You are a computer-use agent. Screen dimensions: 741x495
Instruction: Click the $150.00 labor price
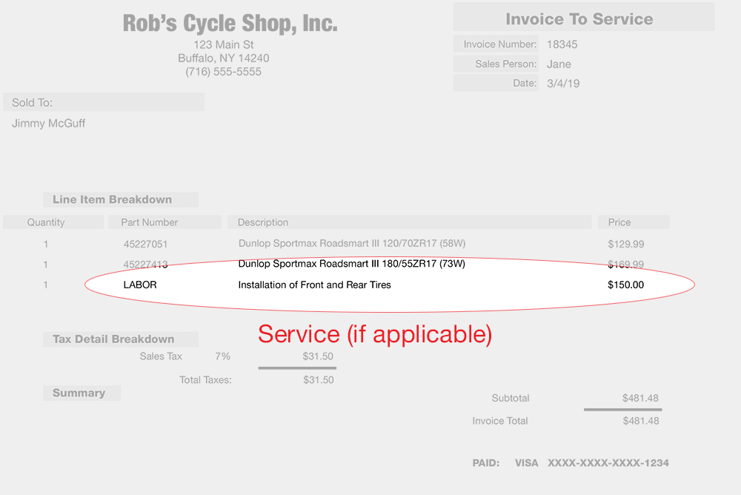tap(625, 285)
